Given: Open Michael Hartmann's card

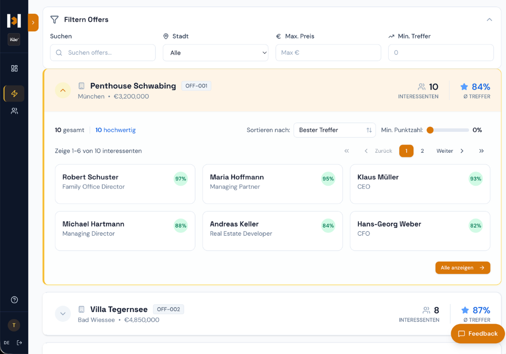Looking at the screenshot, I should pyautogui.click(x=125, y=231).
